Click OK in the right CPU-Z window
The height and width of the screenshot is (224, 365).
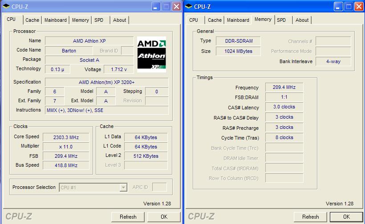(346, 217)
